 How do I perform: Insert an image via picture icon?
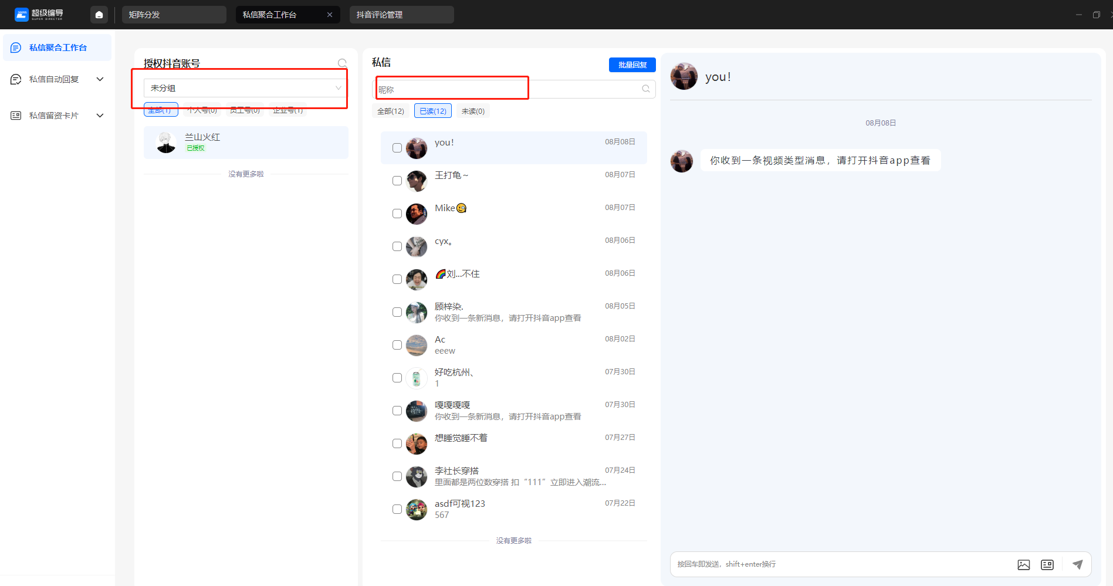(x=1024, y=564)
